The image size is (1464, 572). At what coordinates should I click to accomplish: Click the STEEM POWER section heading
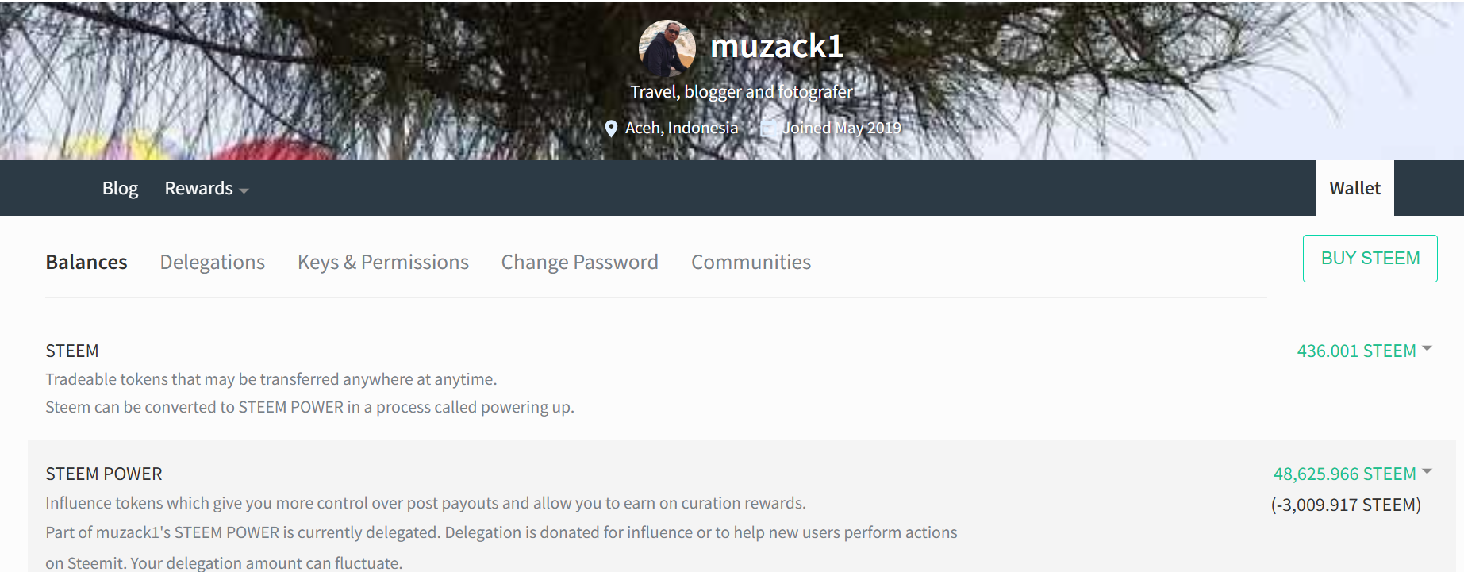[x=104, y=474]
